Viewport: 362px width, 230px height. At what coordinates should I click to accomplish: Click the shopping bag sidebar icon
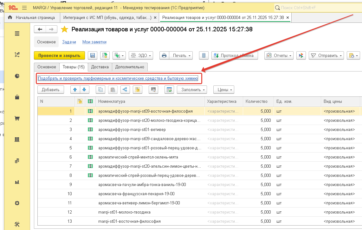pyautogui.click(x=17, y=97)
